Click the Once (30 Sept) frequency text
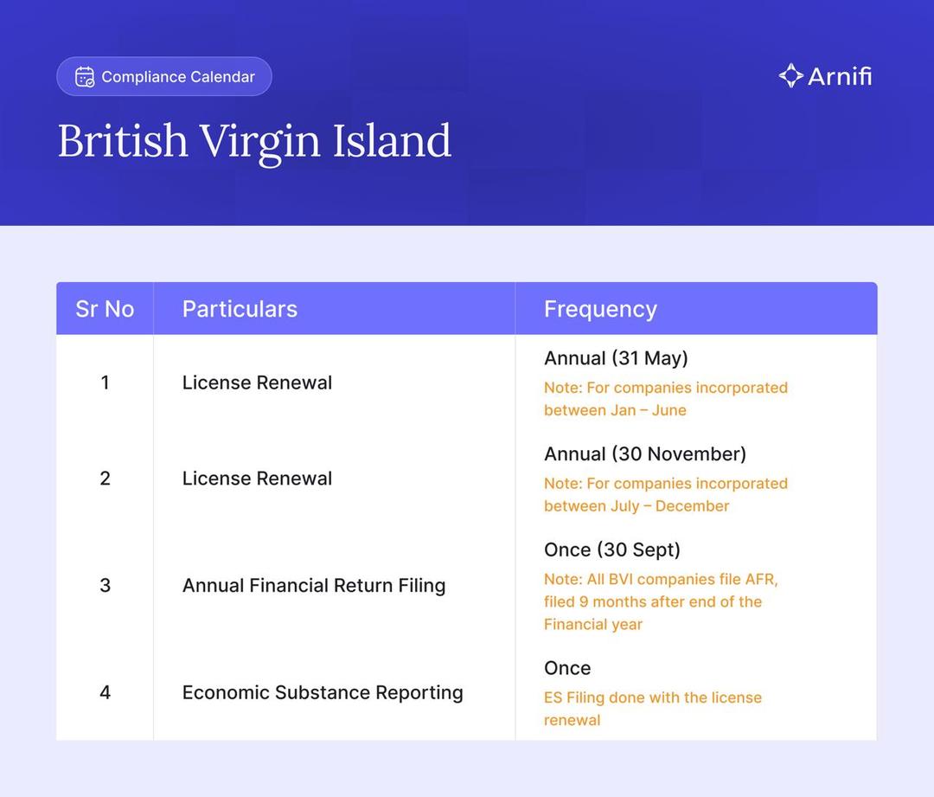 (x=612, y=550)
